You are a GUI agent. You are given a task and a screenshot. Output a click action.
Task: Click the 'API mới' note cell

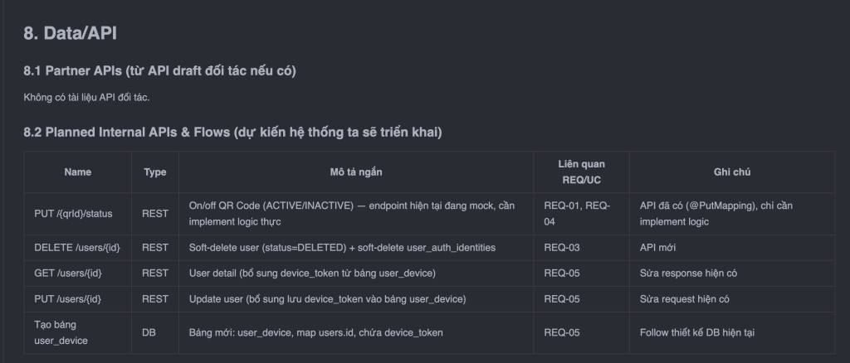coord(659,247)
